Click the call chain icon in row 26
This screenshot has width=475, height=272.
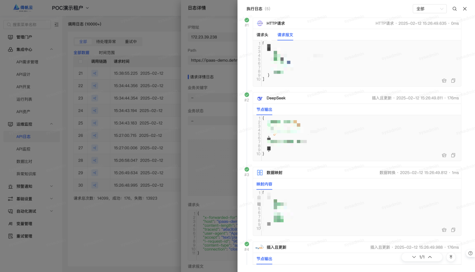[x=95, y=135]
